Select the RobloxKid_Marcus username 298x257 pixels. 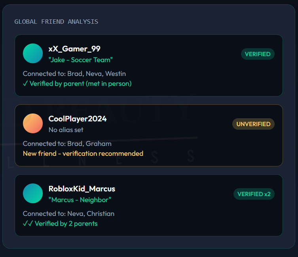tap(82, 189)
